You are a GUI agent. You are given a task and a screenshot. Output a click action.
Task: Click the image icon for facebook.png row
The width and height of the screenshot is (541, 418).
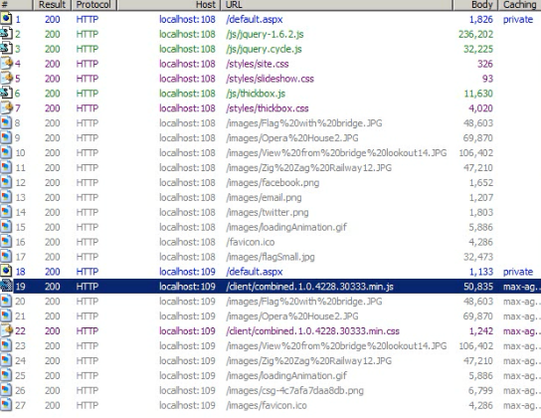[x=6, y=182]
